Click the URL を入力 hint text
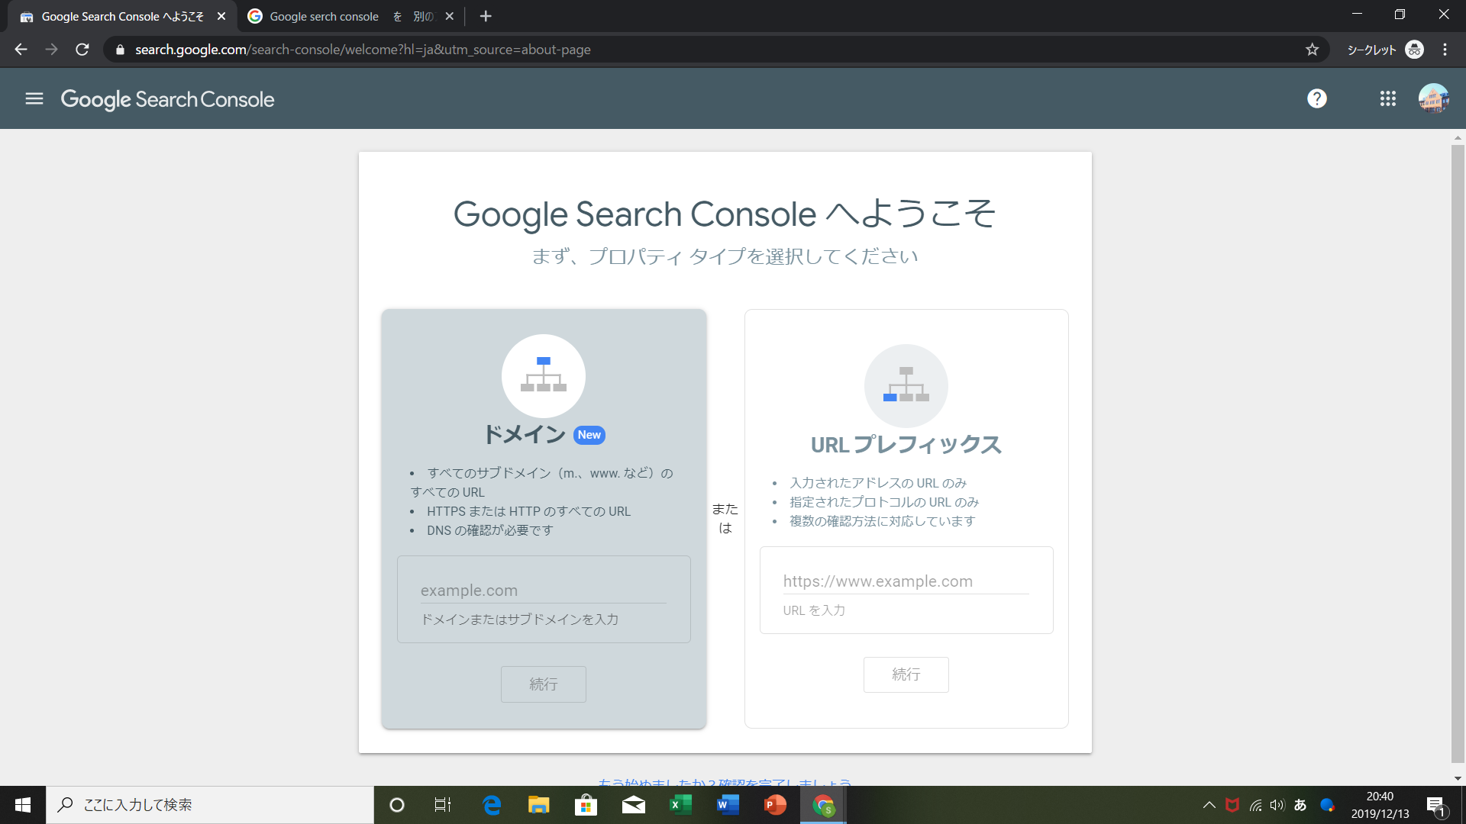 (814, 610)
